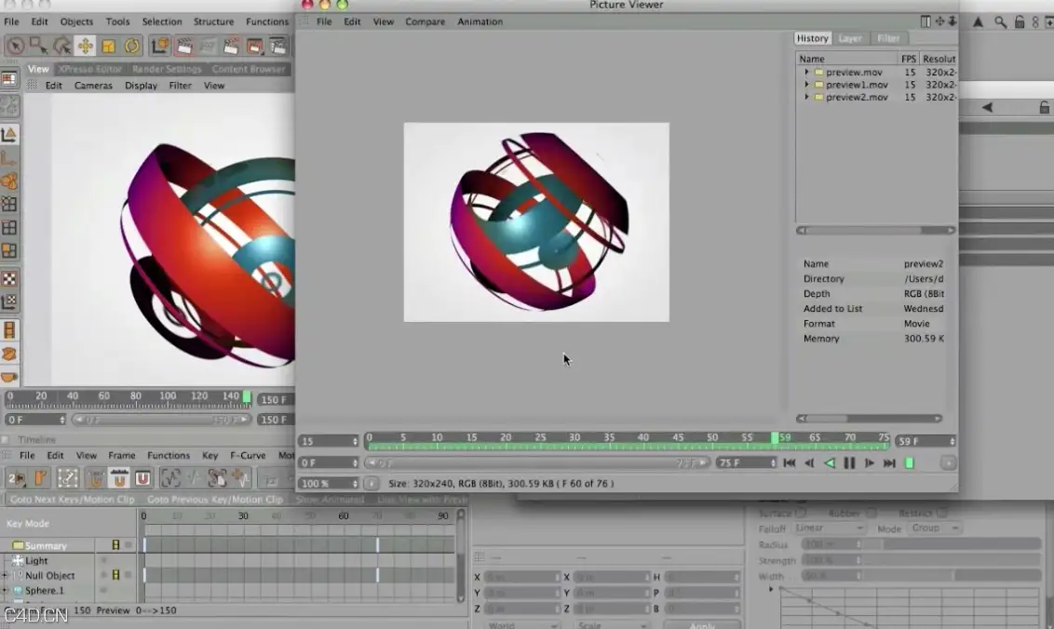Select the Rectangle Selection tool
This screenshot has width=1054, height=629.
(38, 46)
